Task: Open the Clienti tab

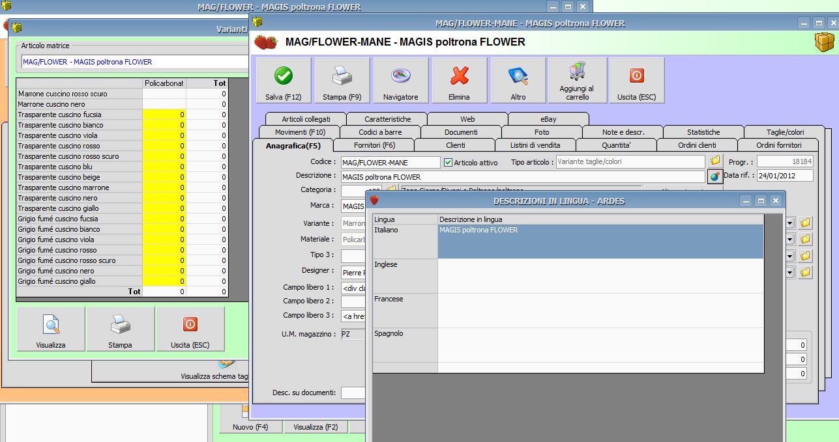Action: pyautogui.click(x=455, y=145)
